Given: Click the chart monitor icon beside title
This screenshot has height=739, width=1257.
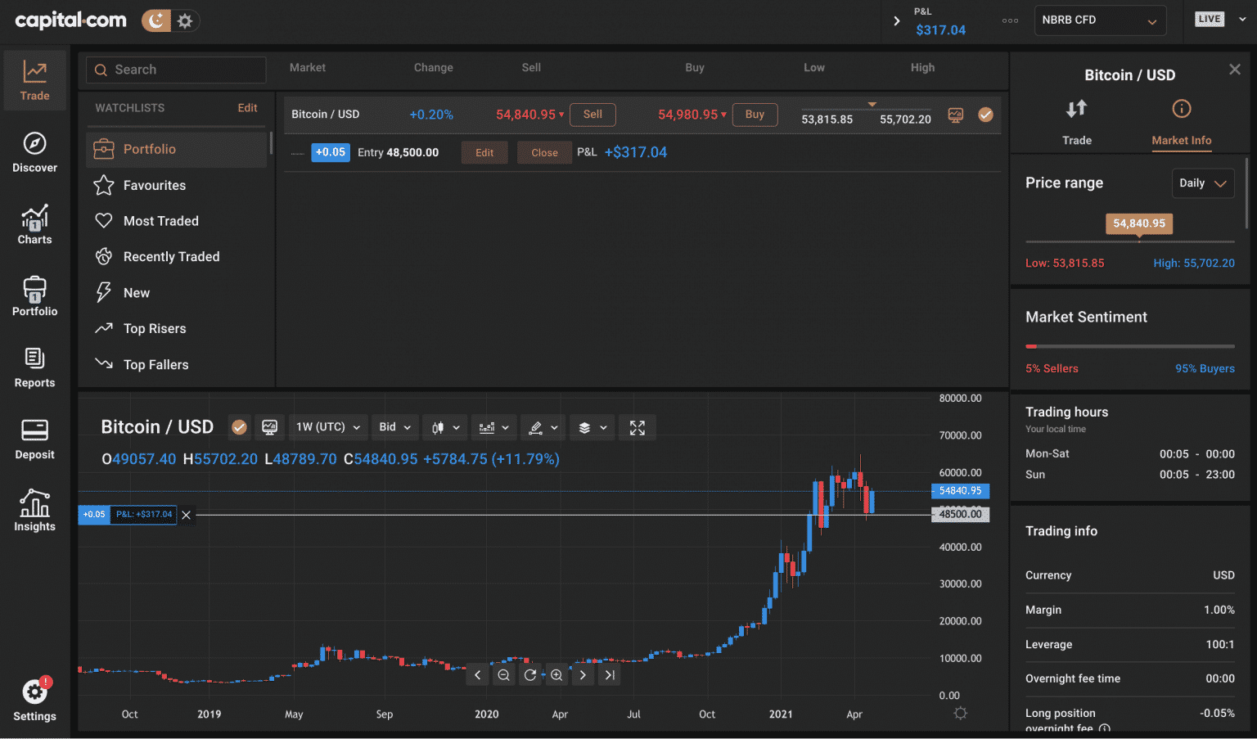Looking at the screenshot, I should [269, 427].
